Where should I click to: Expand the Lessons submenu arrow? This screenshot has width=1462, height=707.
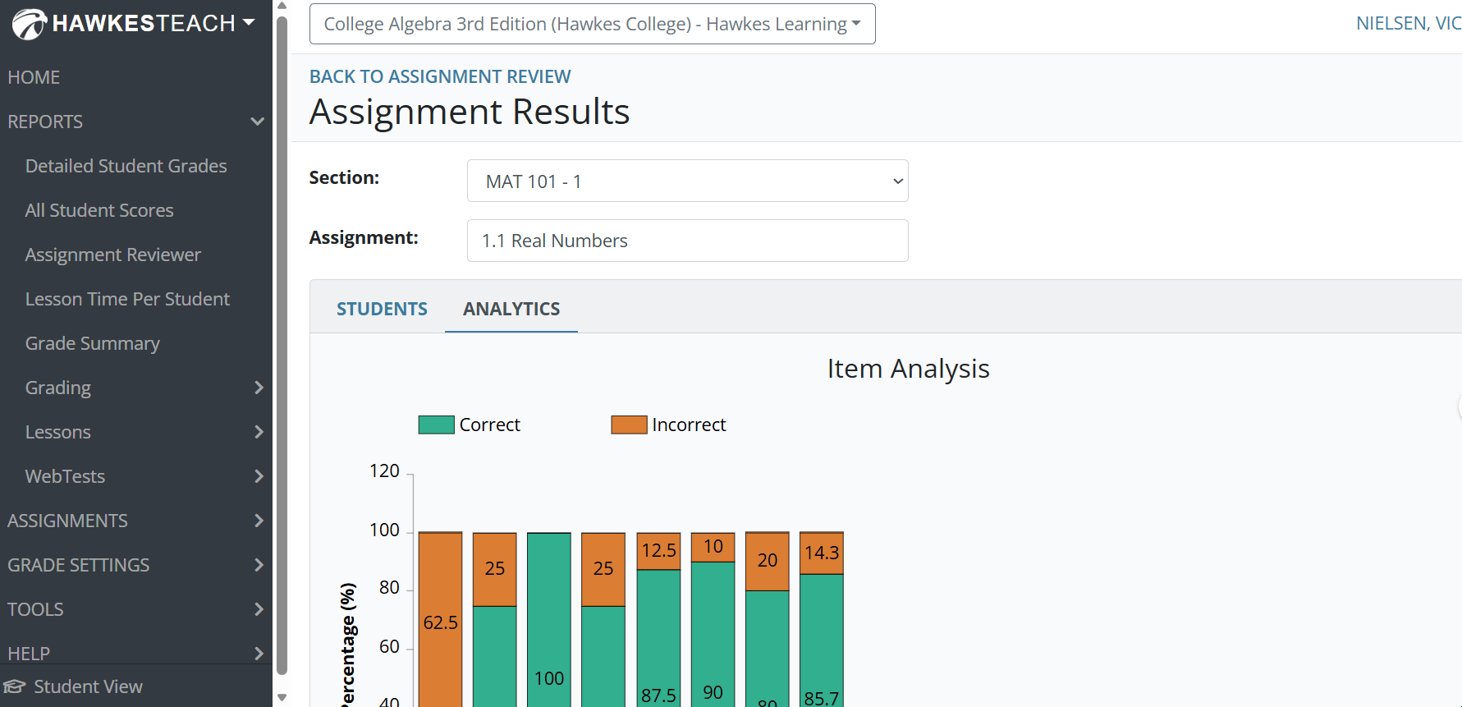click(259, 432)
